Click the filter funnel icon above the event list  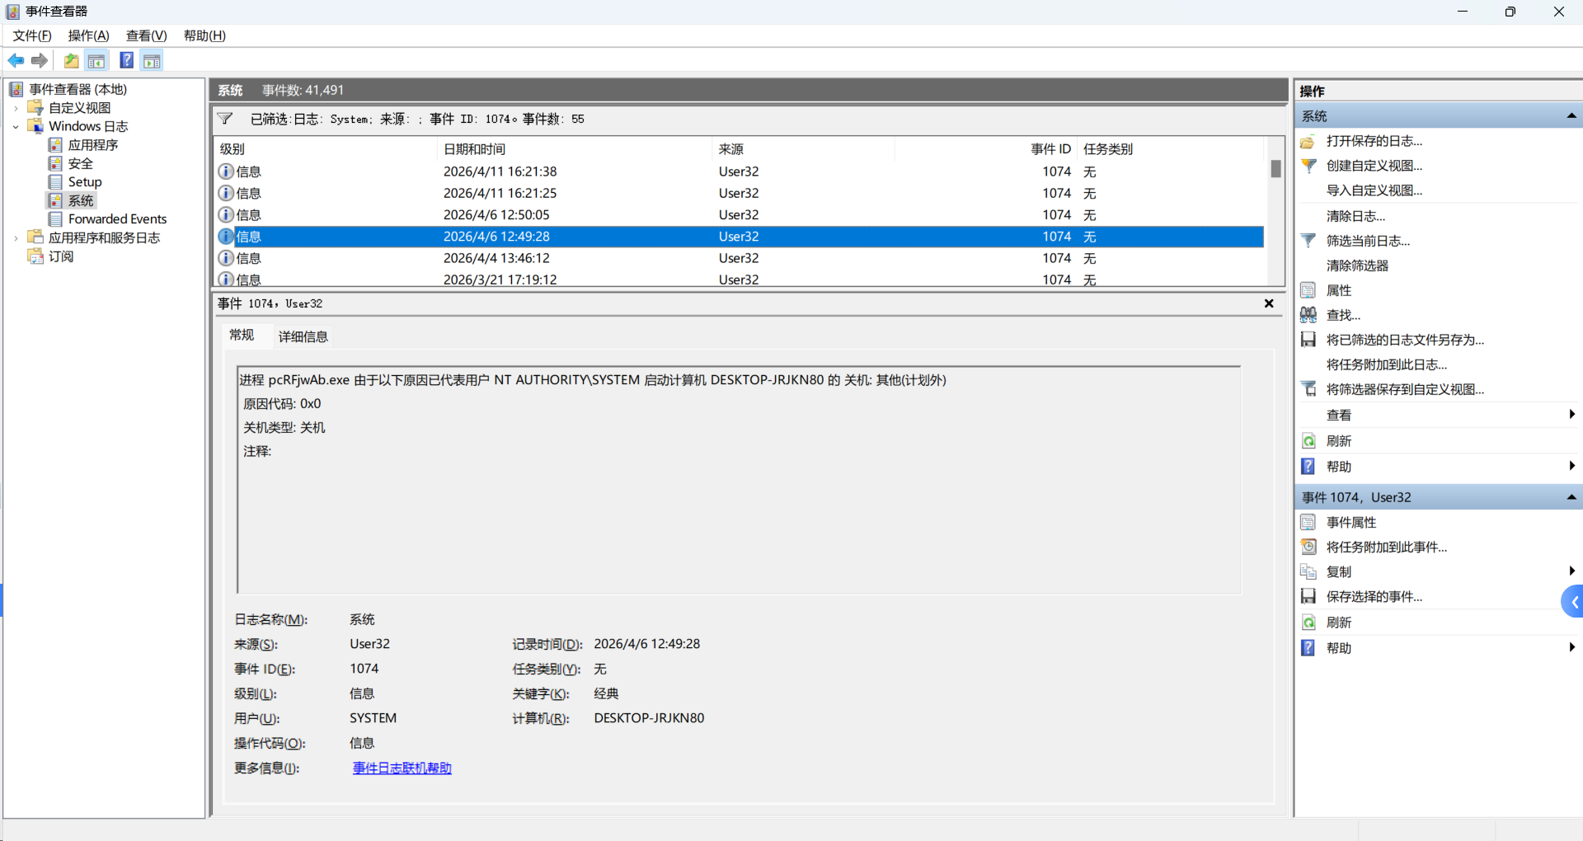click(225, 119)
